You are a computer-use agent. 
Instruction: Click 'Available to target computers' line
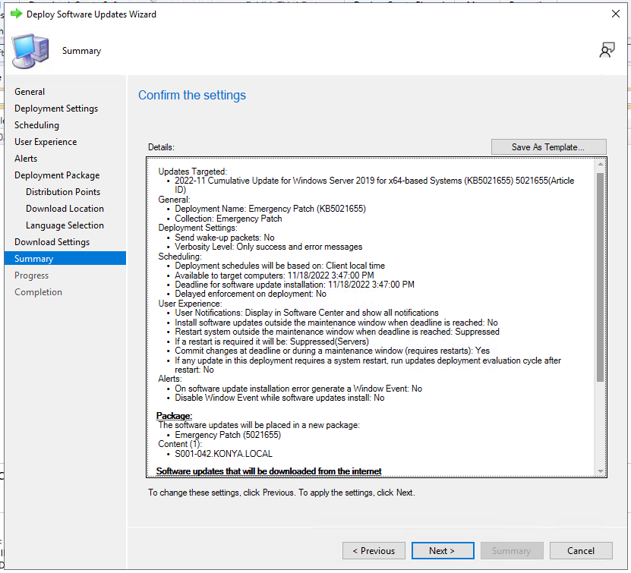pyautogui.click(x=274, y=275)
